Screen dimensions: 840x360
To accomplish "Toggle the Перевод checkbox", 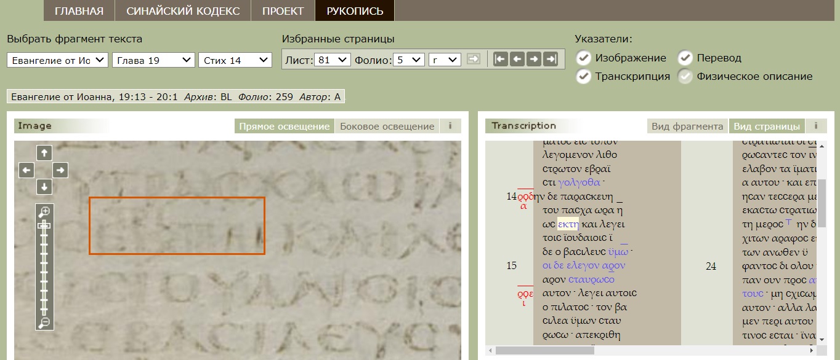I will point(685,58).
